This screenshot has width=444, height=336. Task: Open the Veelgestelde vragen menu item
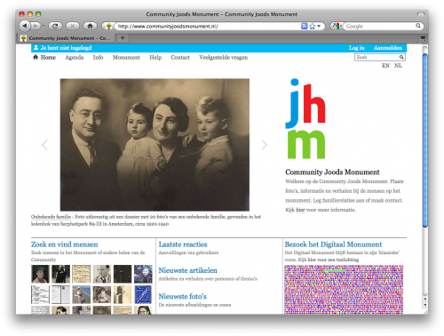pyautogui.click(x=224, y=58)
